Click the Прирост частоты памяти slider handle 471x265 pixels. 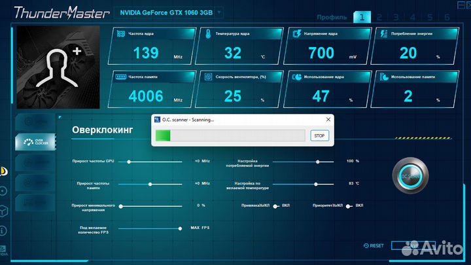coord(150,184)
